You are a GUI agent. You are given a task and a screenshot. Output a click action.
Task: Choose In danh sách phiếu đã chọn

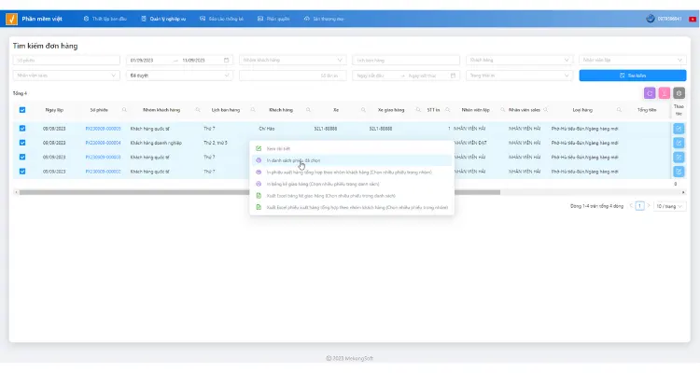click(x=352, y=160)
